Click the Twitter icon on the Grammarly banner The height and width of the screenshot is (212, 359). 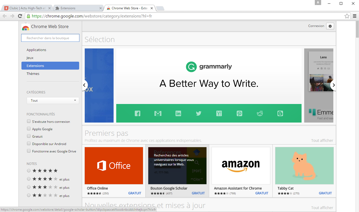(x=199, y=113)
